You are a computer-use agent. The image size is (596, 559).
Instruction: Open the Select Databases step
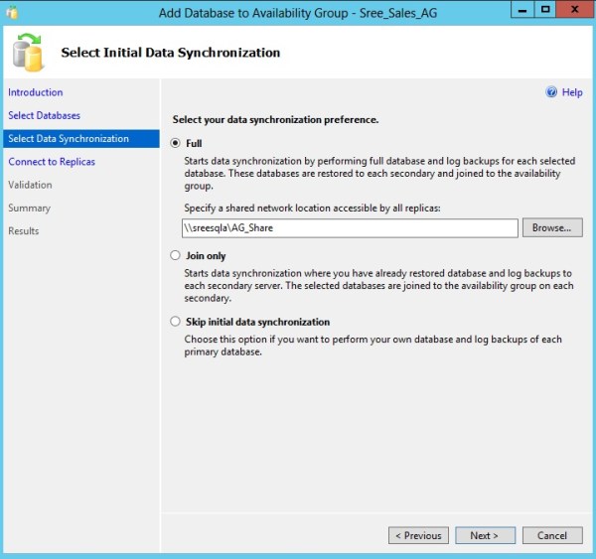coord(44,115)
